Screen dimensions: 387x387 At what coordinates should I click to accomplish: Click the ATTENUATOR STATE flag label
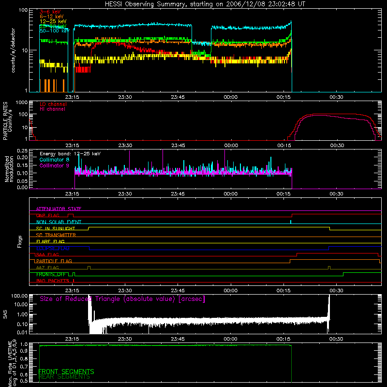(x=59, y=209)
